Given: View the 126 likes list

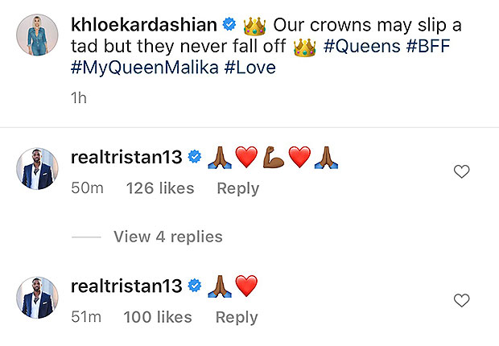Looking at the screenshot, I should pyautogui.click(x=160, y=188).
